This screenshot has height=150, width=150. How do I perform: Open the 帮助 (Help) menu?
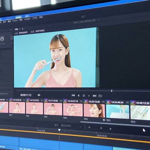pyautogui.click(x=41, y=17)
